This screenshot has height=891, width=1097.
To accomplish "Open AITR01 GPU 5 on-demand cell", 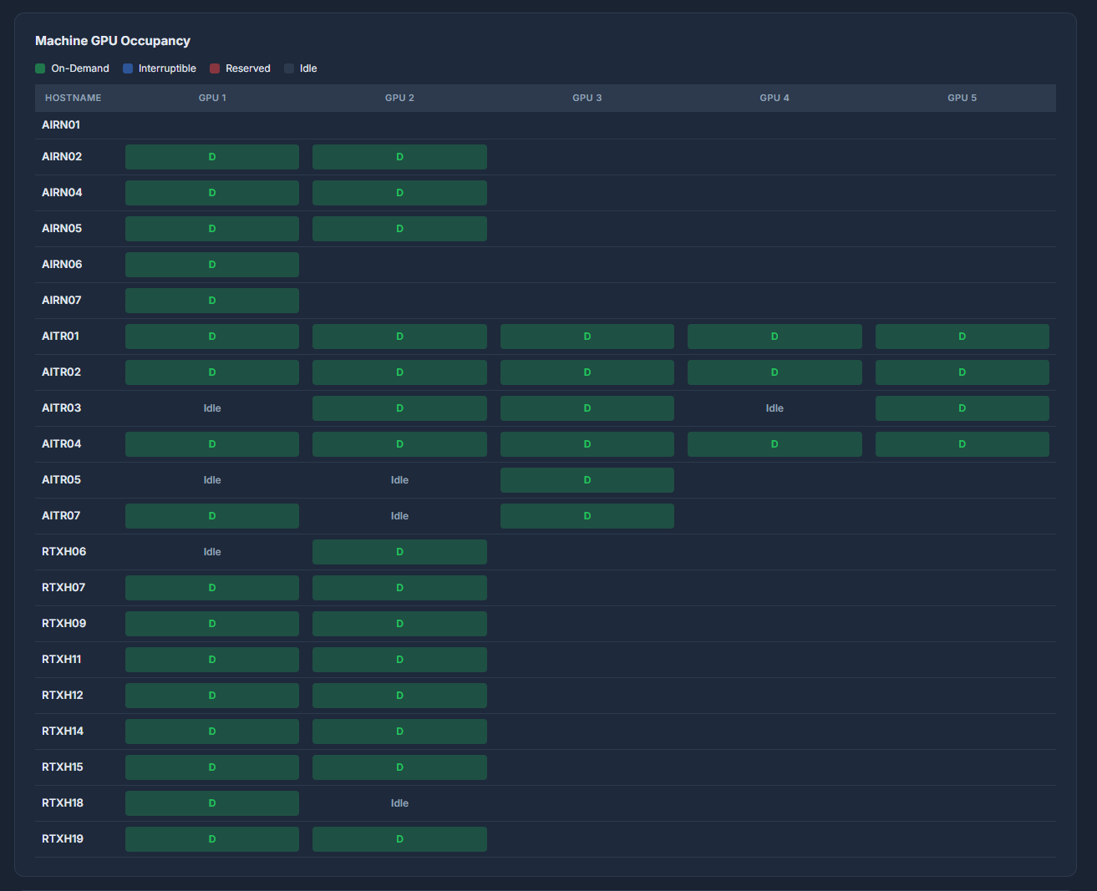I will tap(962, 337).
